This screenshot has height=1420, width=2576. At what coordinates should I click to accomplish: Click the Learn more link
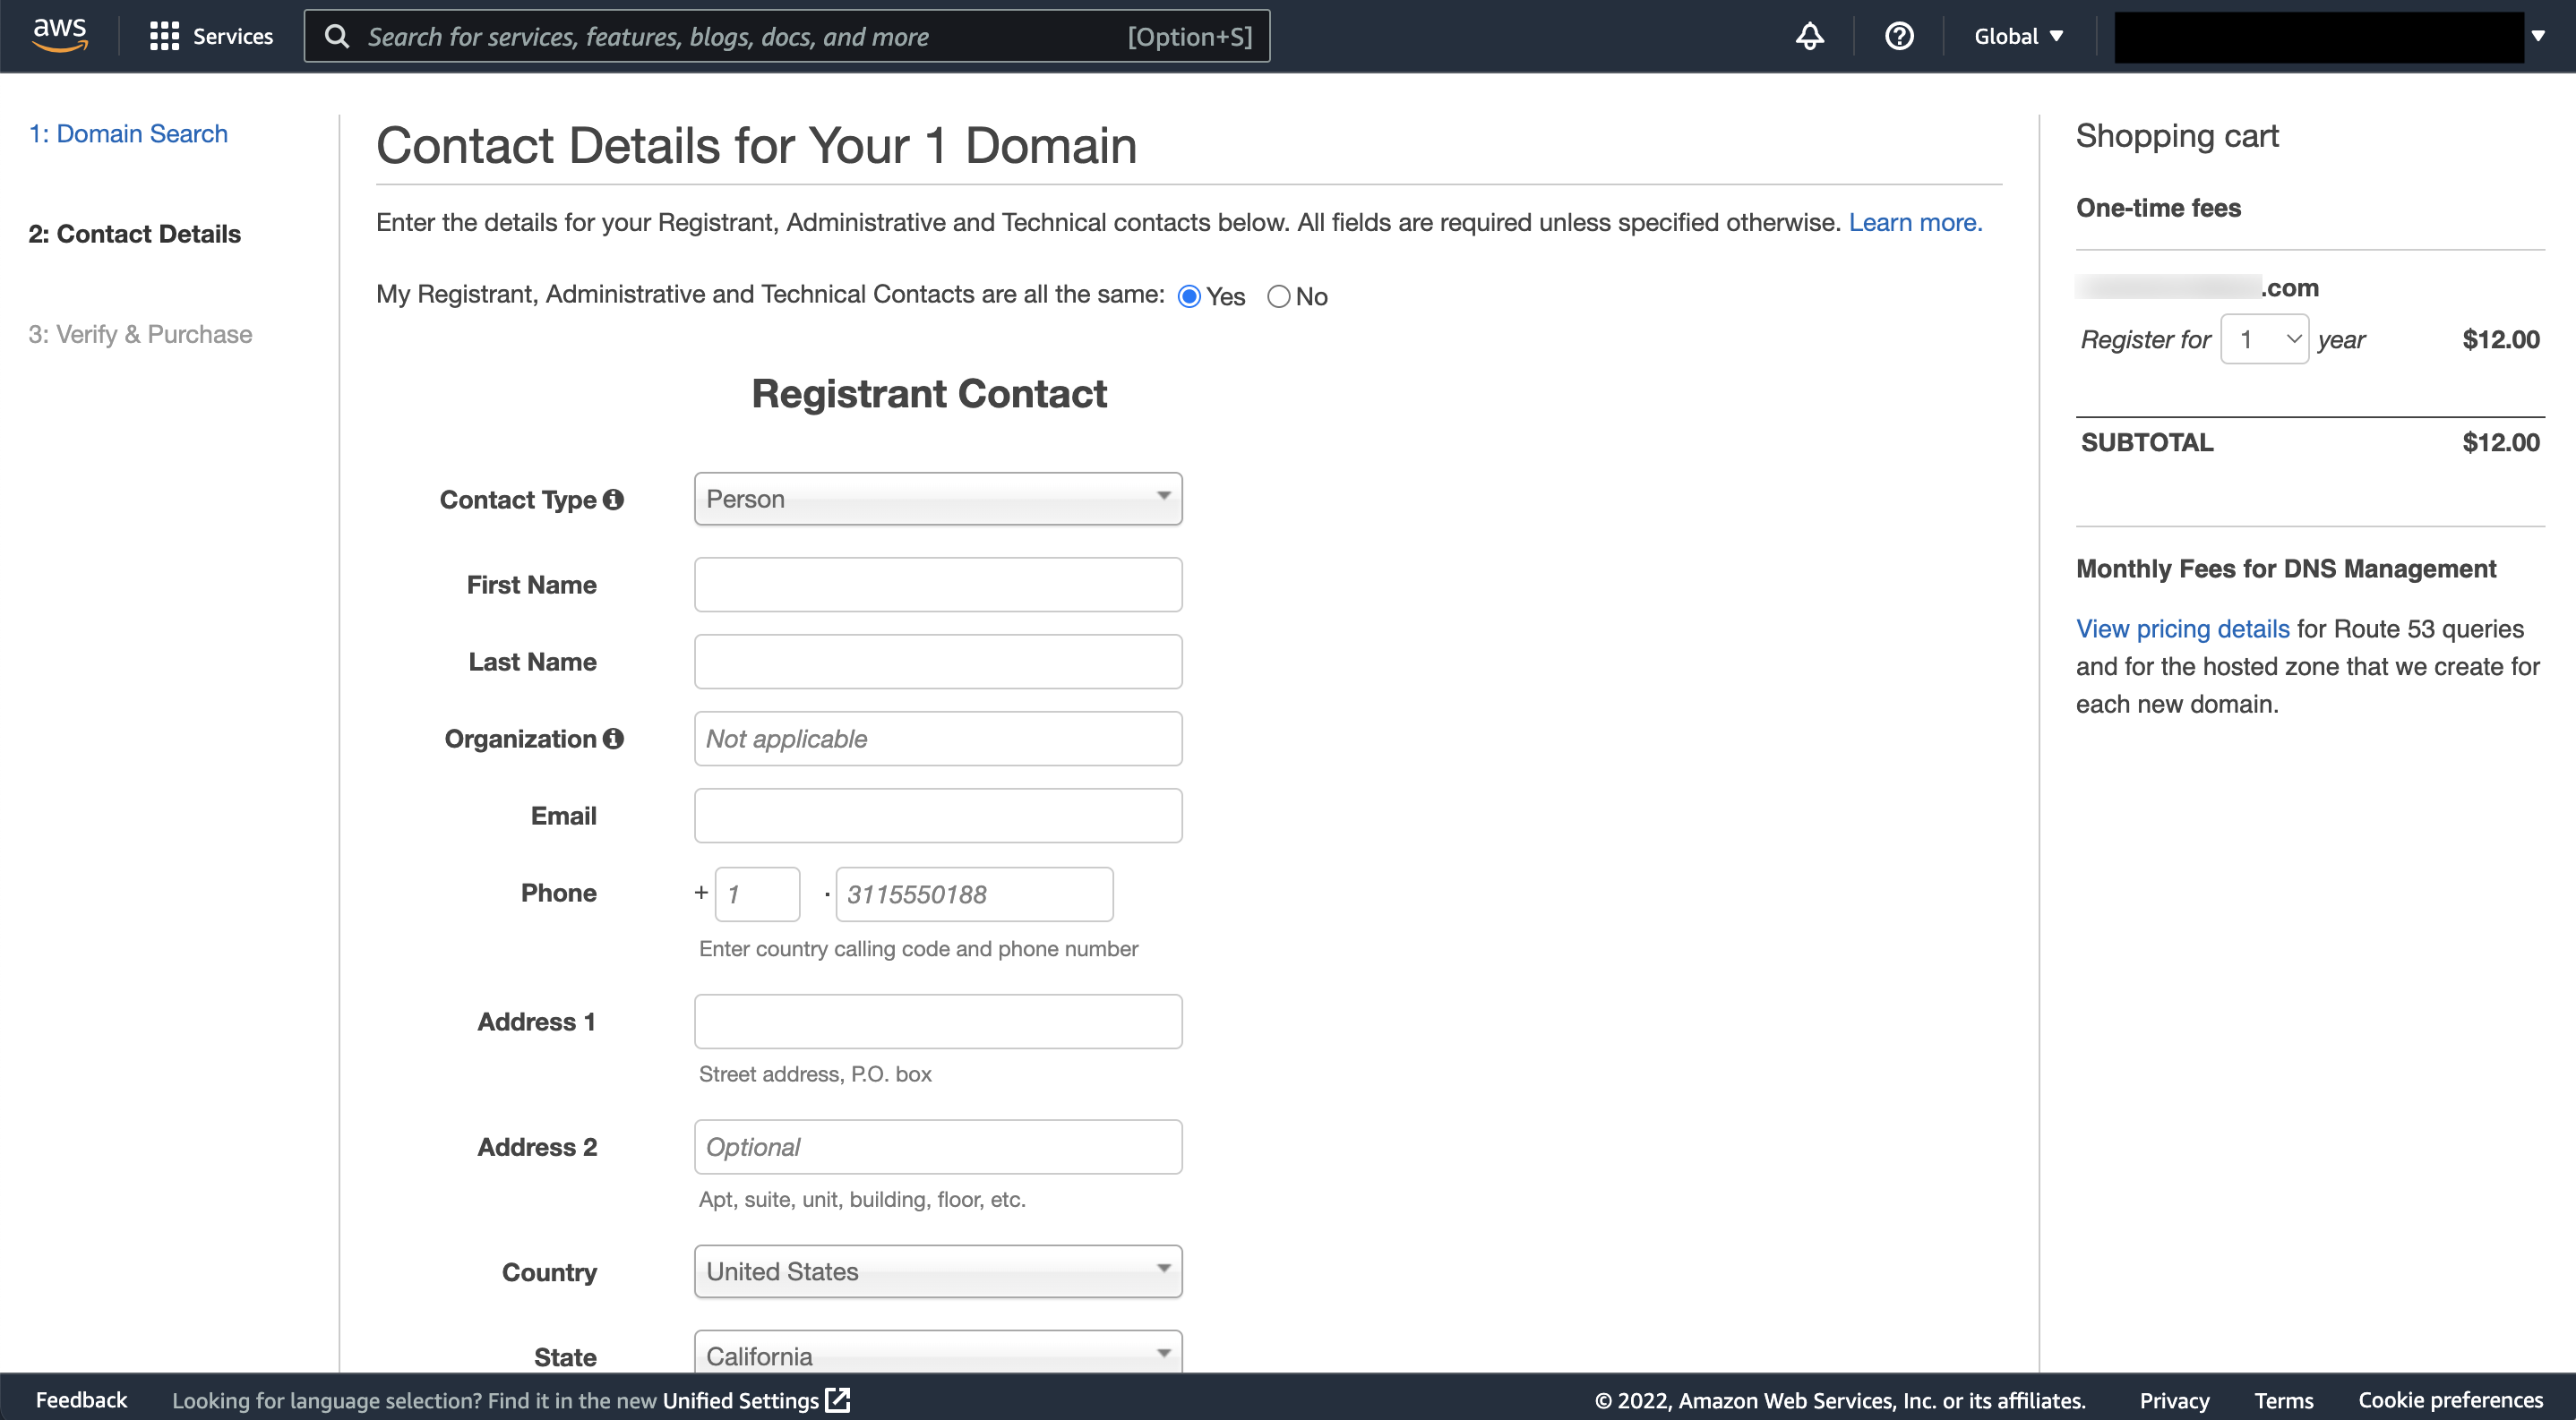tap(1914, 222)
